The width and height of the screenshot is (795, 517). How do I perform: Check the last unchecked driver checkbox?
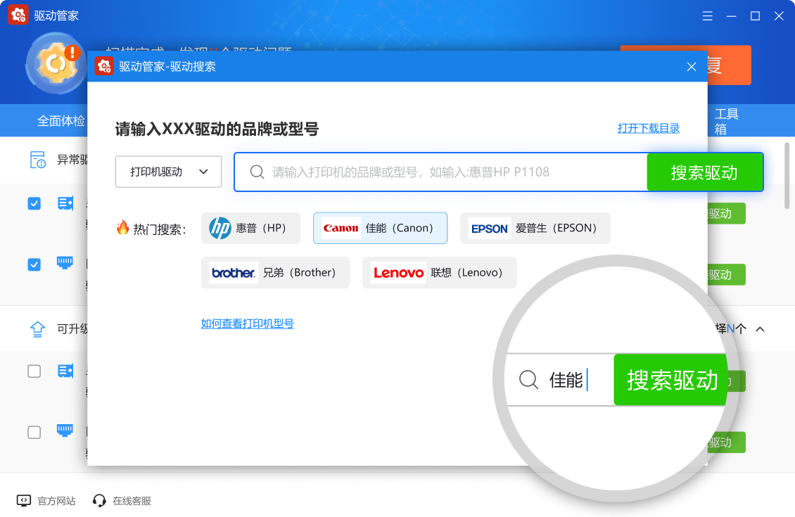(34, 432)
